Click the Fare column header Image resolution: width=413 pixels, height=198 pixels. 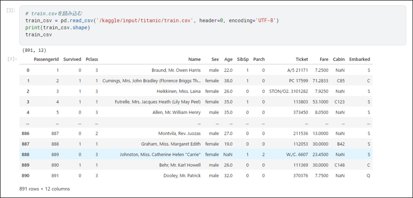pos(324,59)
